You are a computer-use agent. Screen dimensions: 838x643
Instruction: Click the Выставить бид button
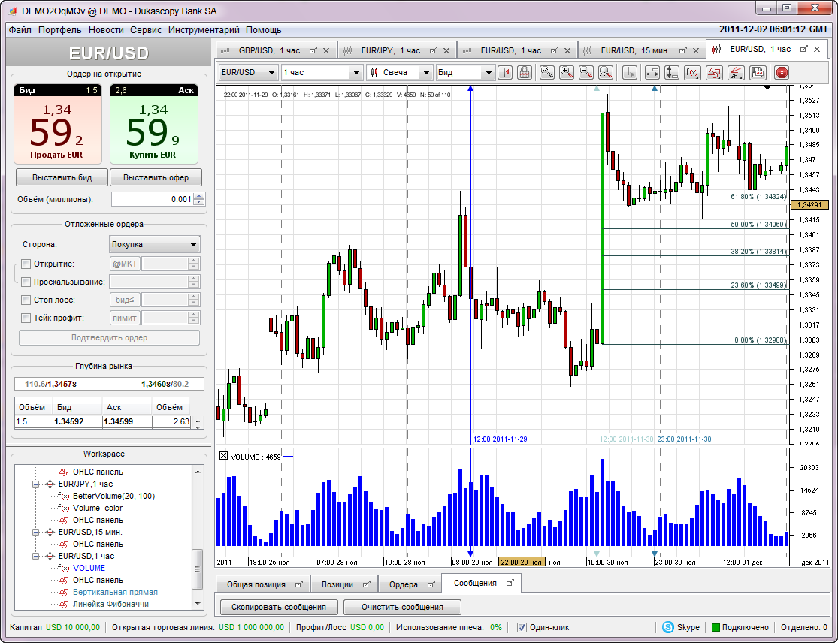point(62,178)
